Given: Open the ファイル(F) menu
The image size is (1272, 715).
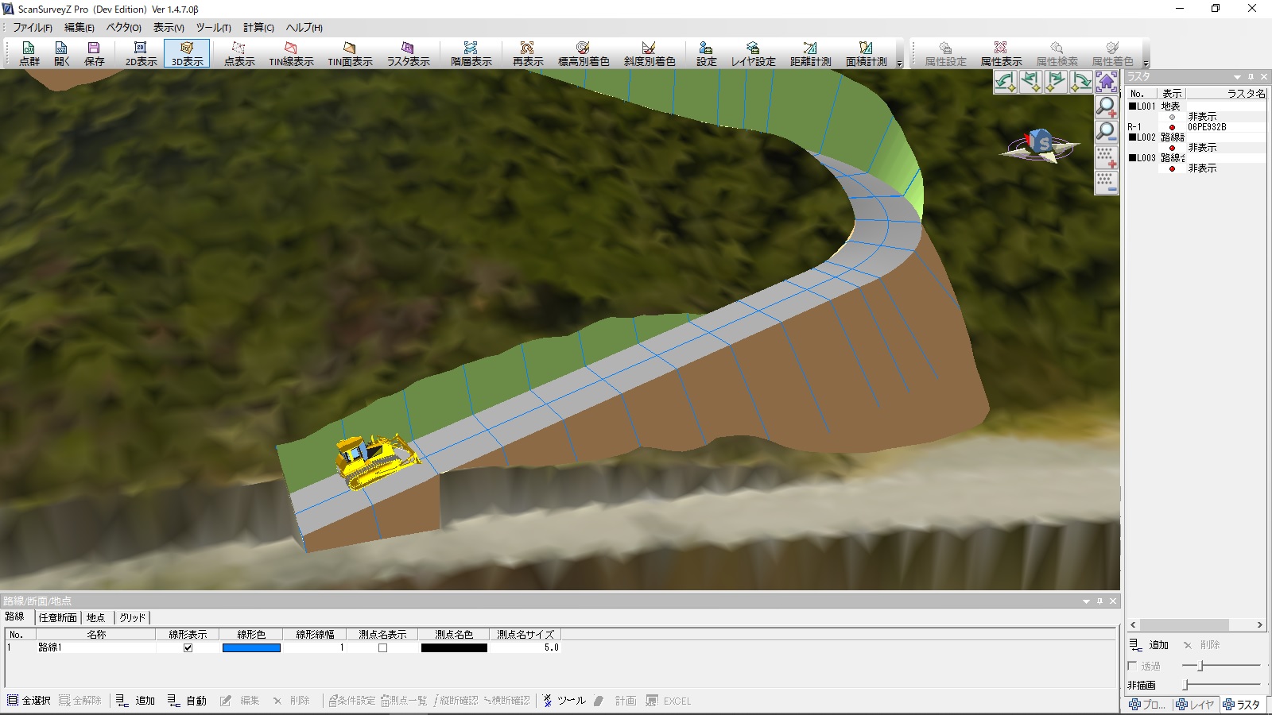Looking at the screenshot, I should 33,27.
